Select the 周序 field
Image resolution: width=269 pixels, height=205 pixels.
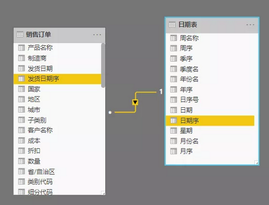pos(210,48)
